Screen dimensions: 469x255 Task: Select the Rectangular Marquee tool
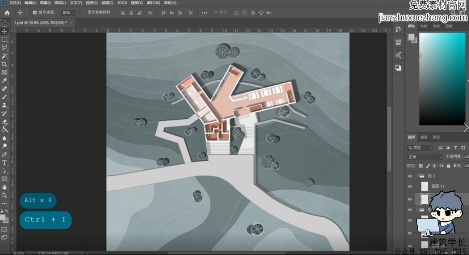(4, 40)
